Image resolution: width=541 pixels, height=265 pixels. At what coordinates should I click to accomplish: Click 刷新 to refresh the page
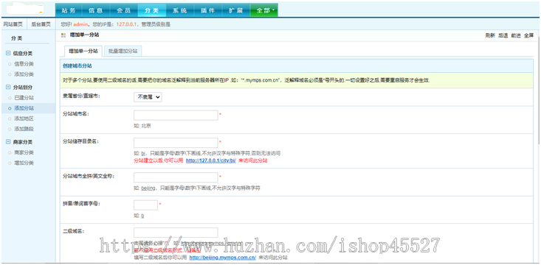(490, 35)
